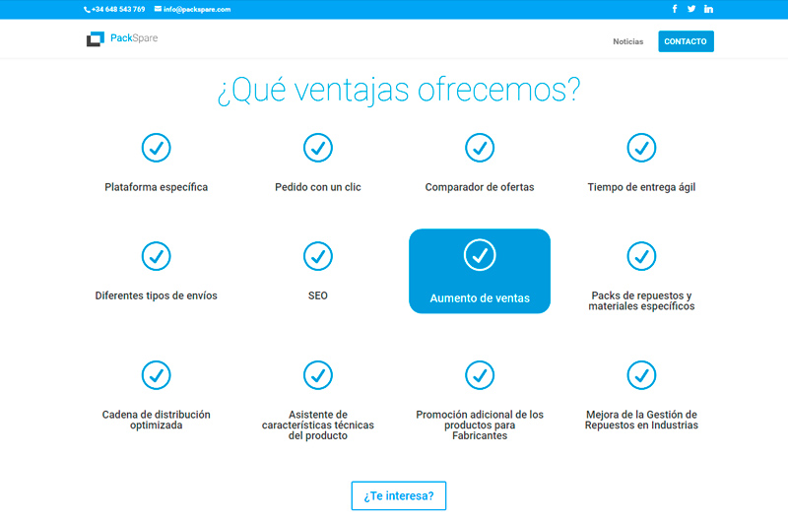The image size is (788, 523).
Task: Click checkmark icon in Aumento de ventas card
Action: [x=480, y=255]
